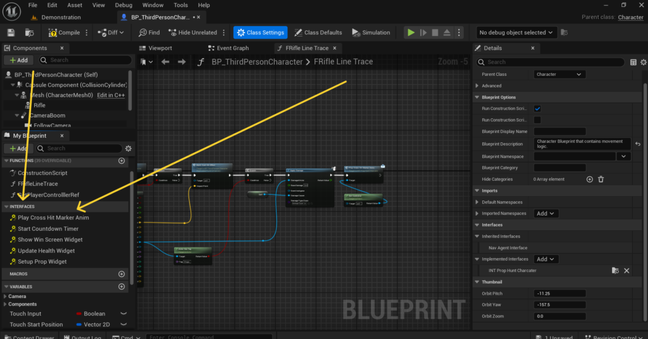Expand the Advanced section in Details

477,86
